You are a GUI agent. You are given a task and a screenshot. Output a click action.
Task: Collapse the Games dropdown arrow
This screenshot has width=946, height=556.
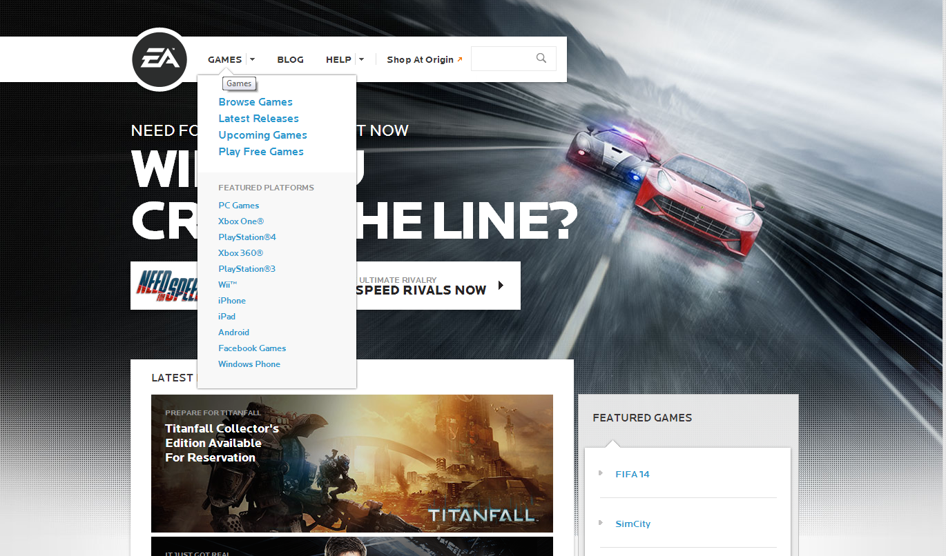click(253, 59)
